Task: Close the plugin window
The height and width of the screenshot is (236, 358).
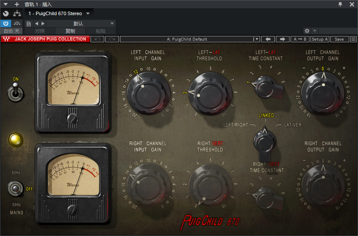Action: [352, 4]
